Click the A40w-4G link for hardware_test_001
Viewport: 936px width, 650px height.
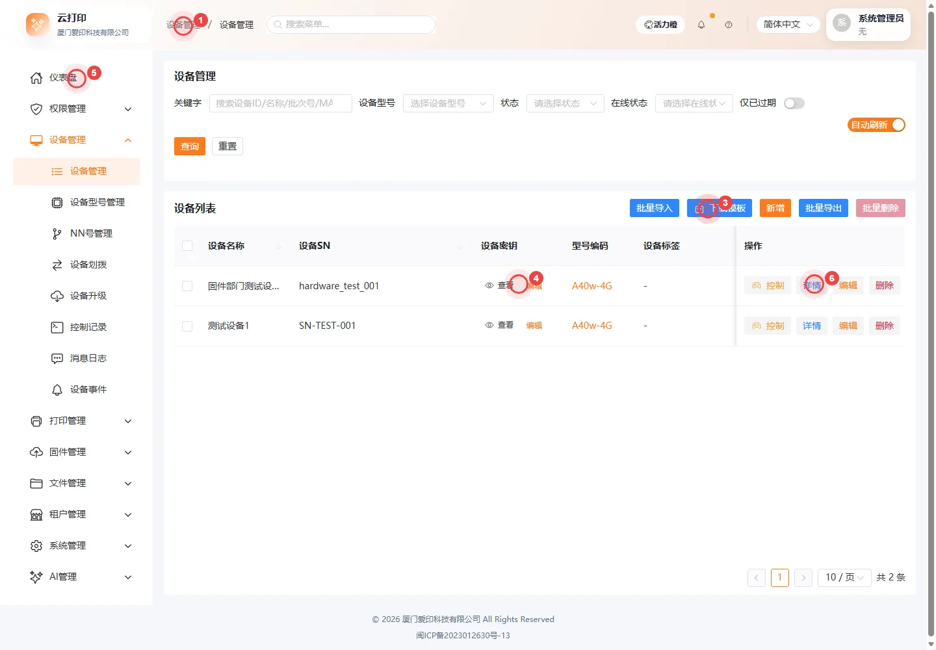pos(591,286)
